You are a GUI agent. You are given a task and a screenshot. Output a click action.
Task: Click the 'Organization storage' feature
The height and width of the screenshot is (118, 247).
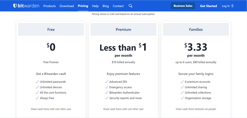click(198, 98)
